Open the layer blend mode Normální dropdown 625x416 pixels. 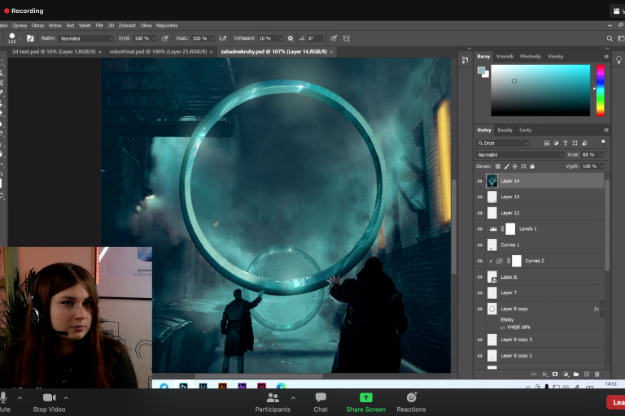(518, 154)
